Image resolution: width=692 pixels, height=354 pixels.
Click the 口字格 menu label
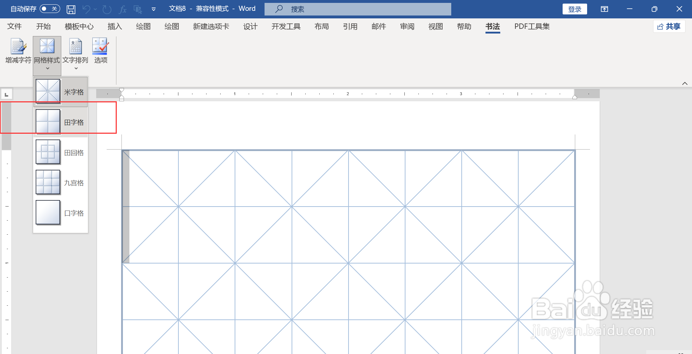point(74,213)
